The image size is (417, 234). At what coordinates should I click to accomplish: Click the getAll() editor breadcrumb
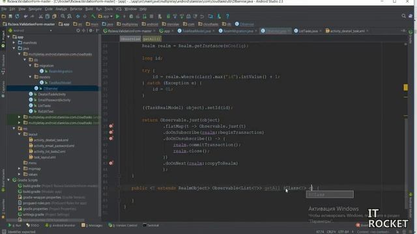[152, 39]
